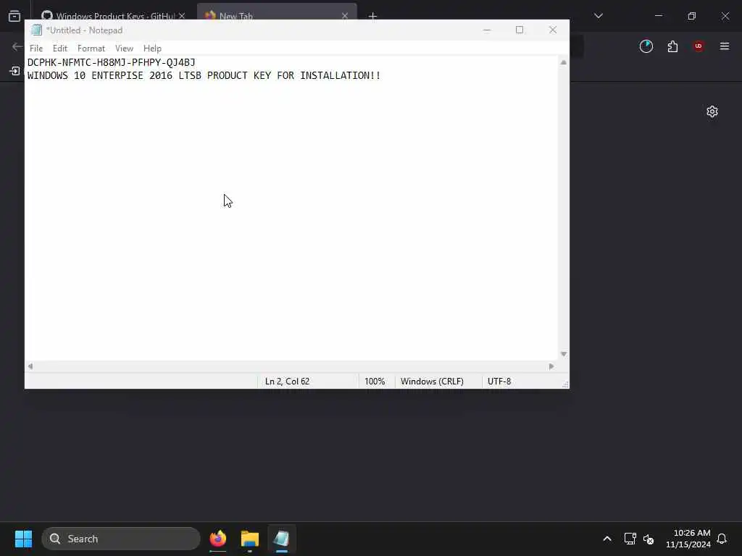Maximize the Notepad window
Image resolution: width=742 pixels, height=556 pixels.
tap(519, 30)
